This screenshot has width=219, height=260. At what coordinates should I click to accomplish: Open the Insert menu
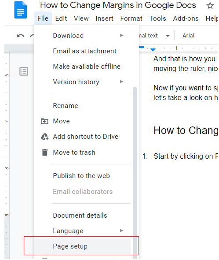105,19
